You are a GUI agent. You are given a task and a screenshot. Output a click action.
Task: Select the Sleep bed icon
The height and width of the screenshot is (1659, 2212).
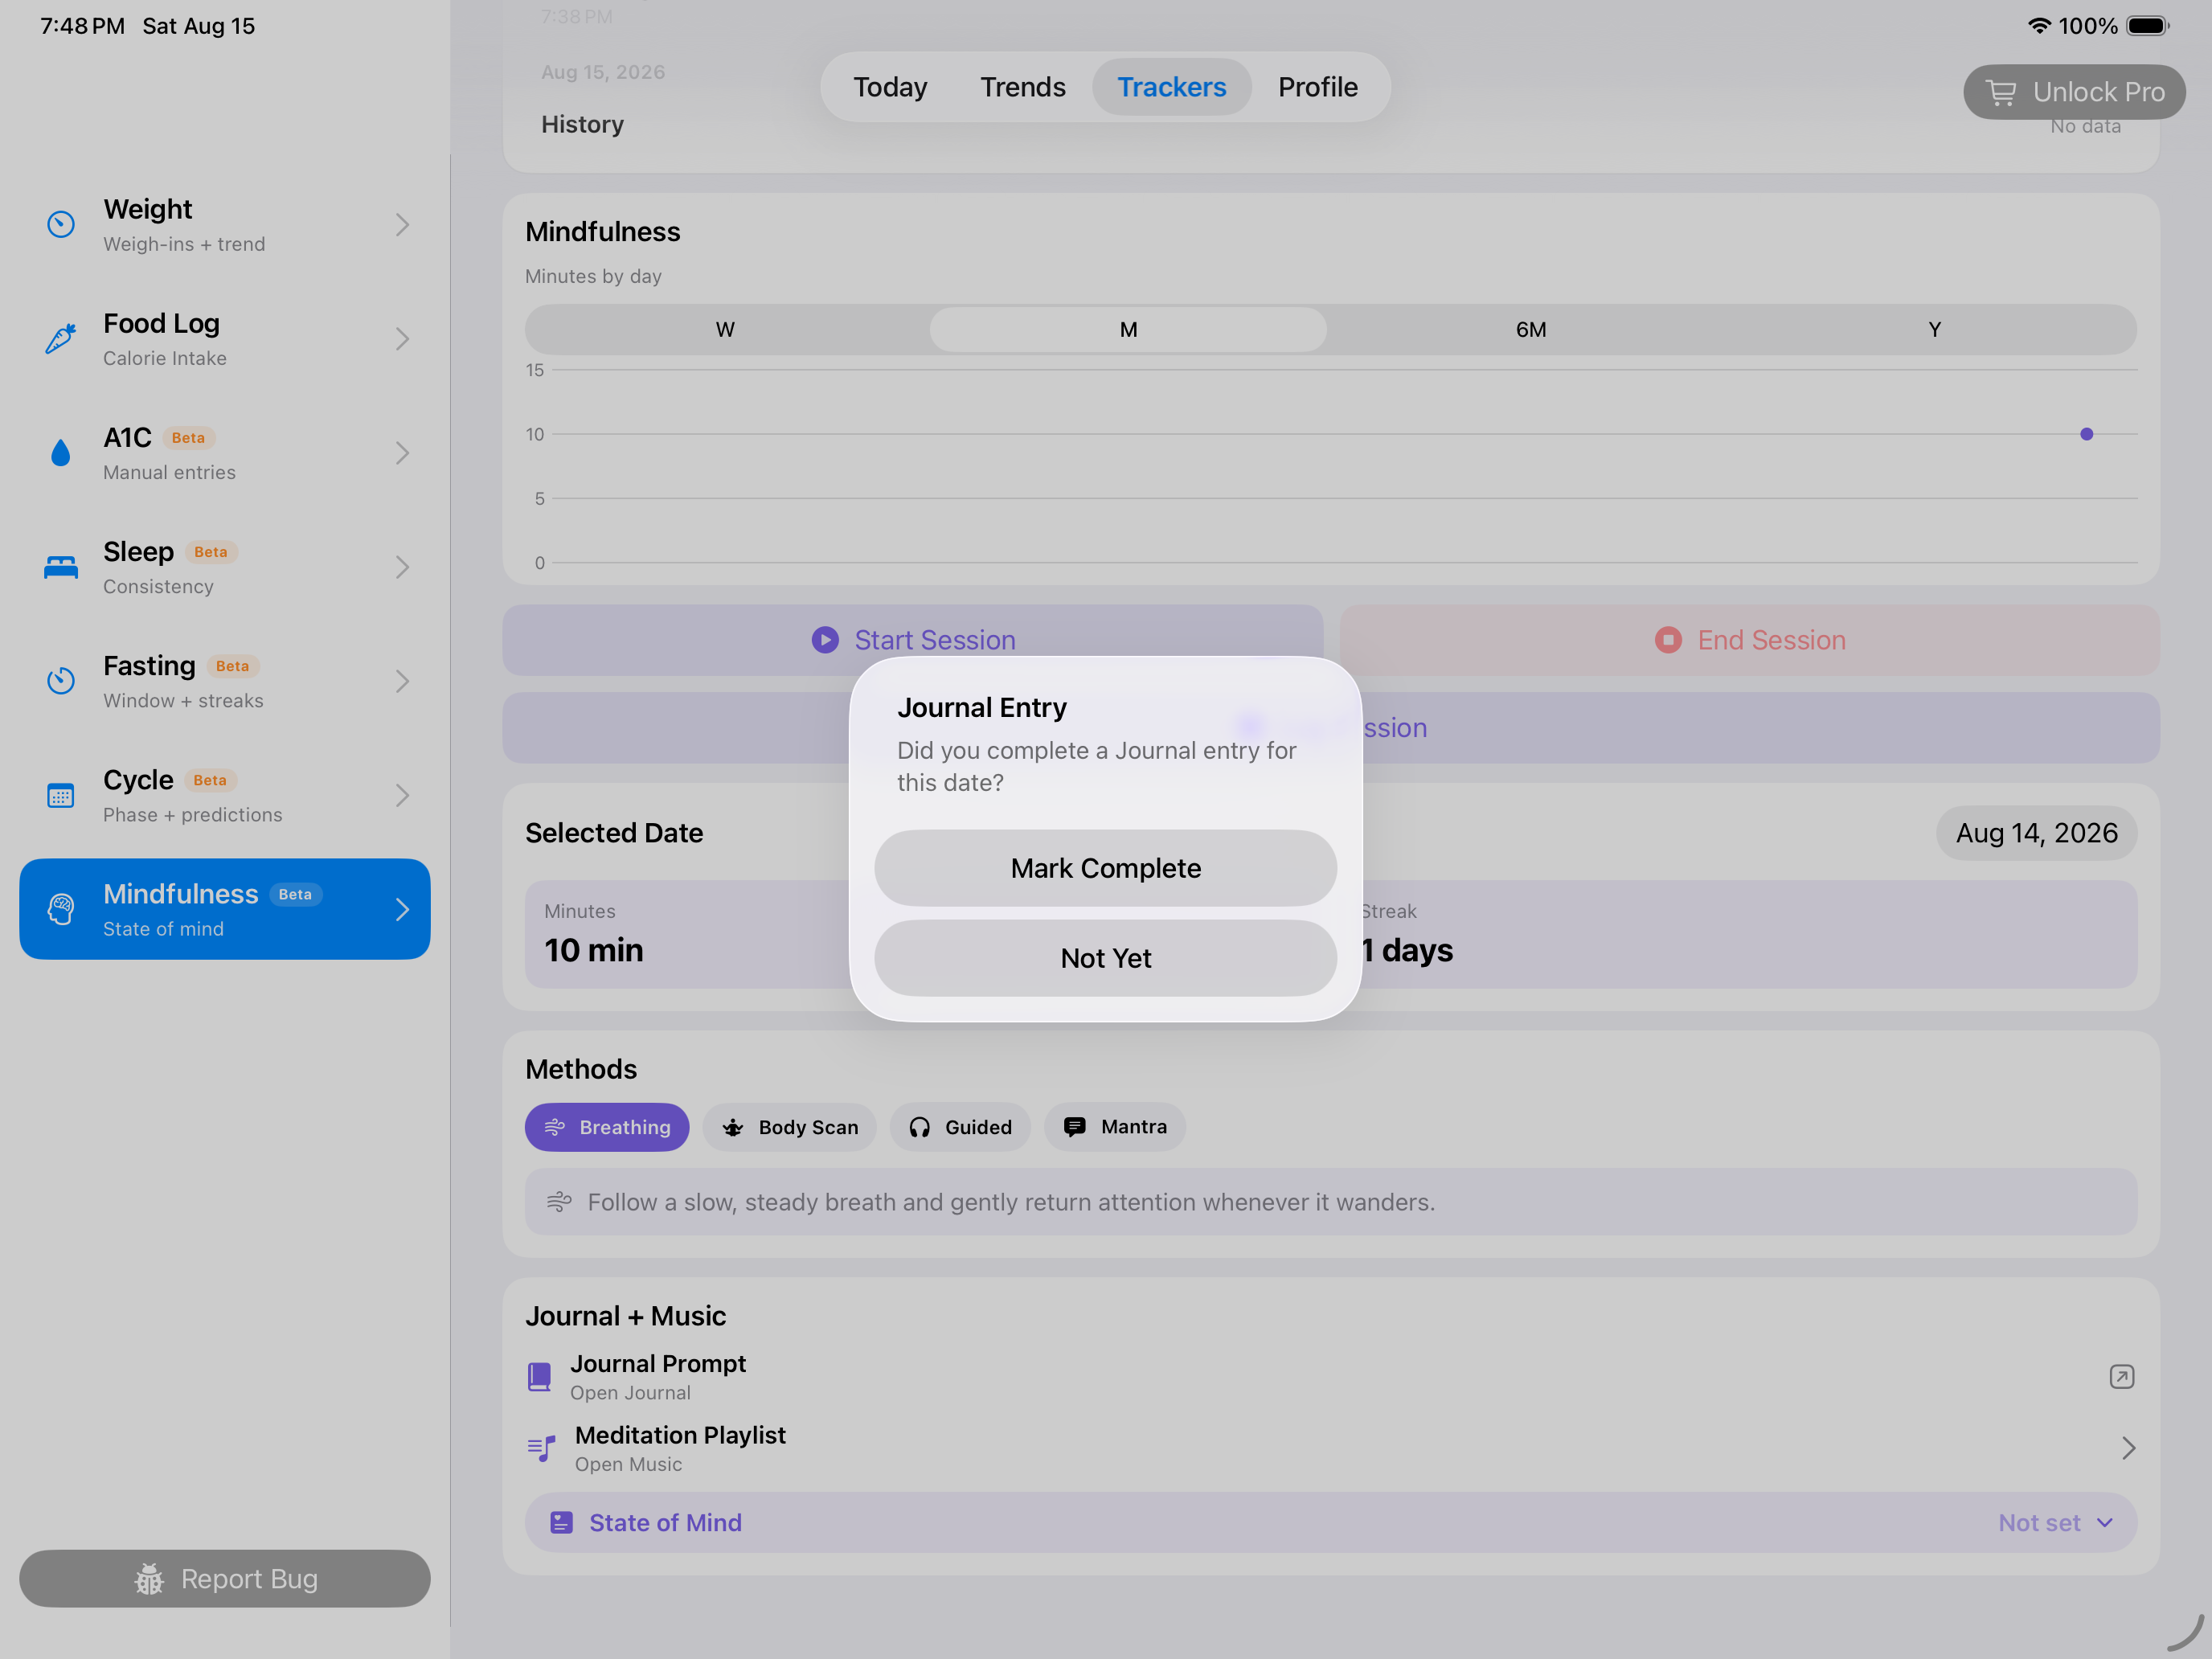[61, 567]
